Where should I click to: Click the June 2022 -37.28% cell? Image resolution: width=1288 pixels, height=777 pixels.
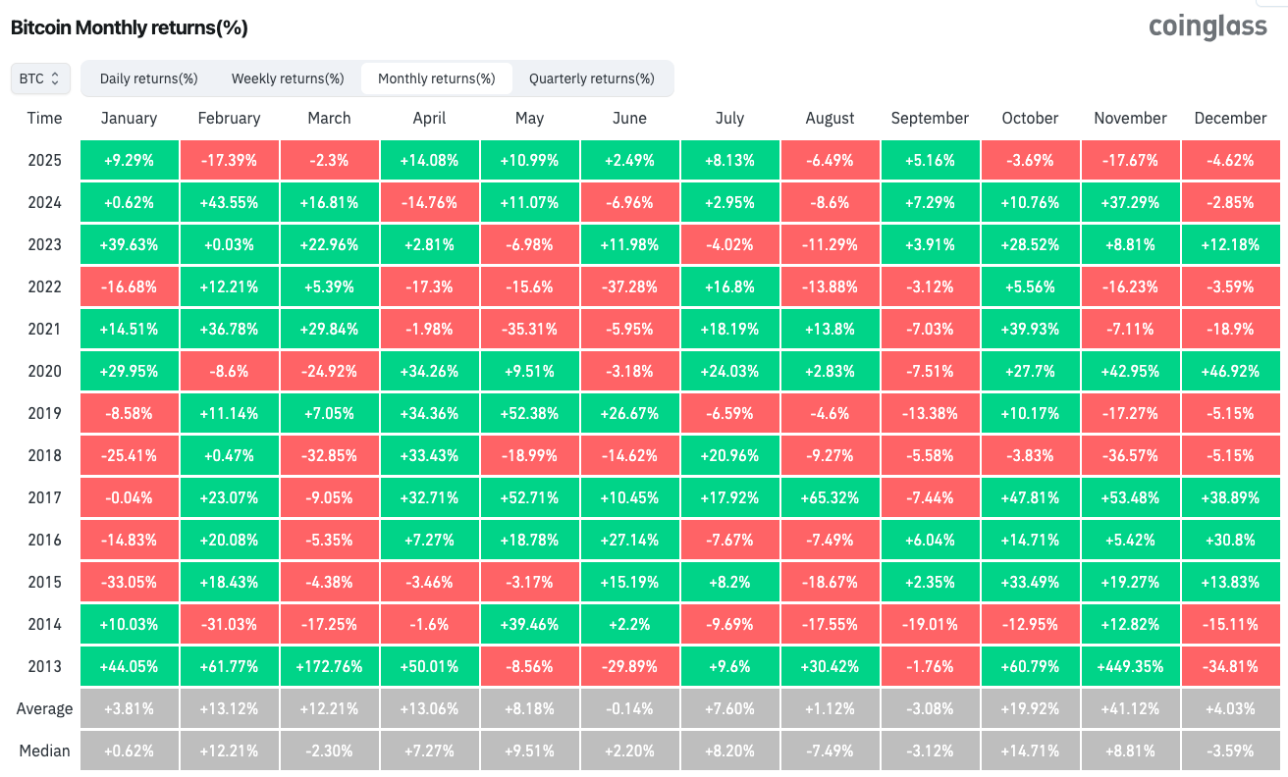click(x=629, y=286)
